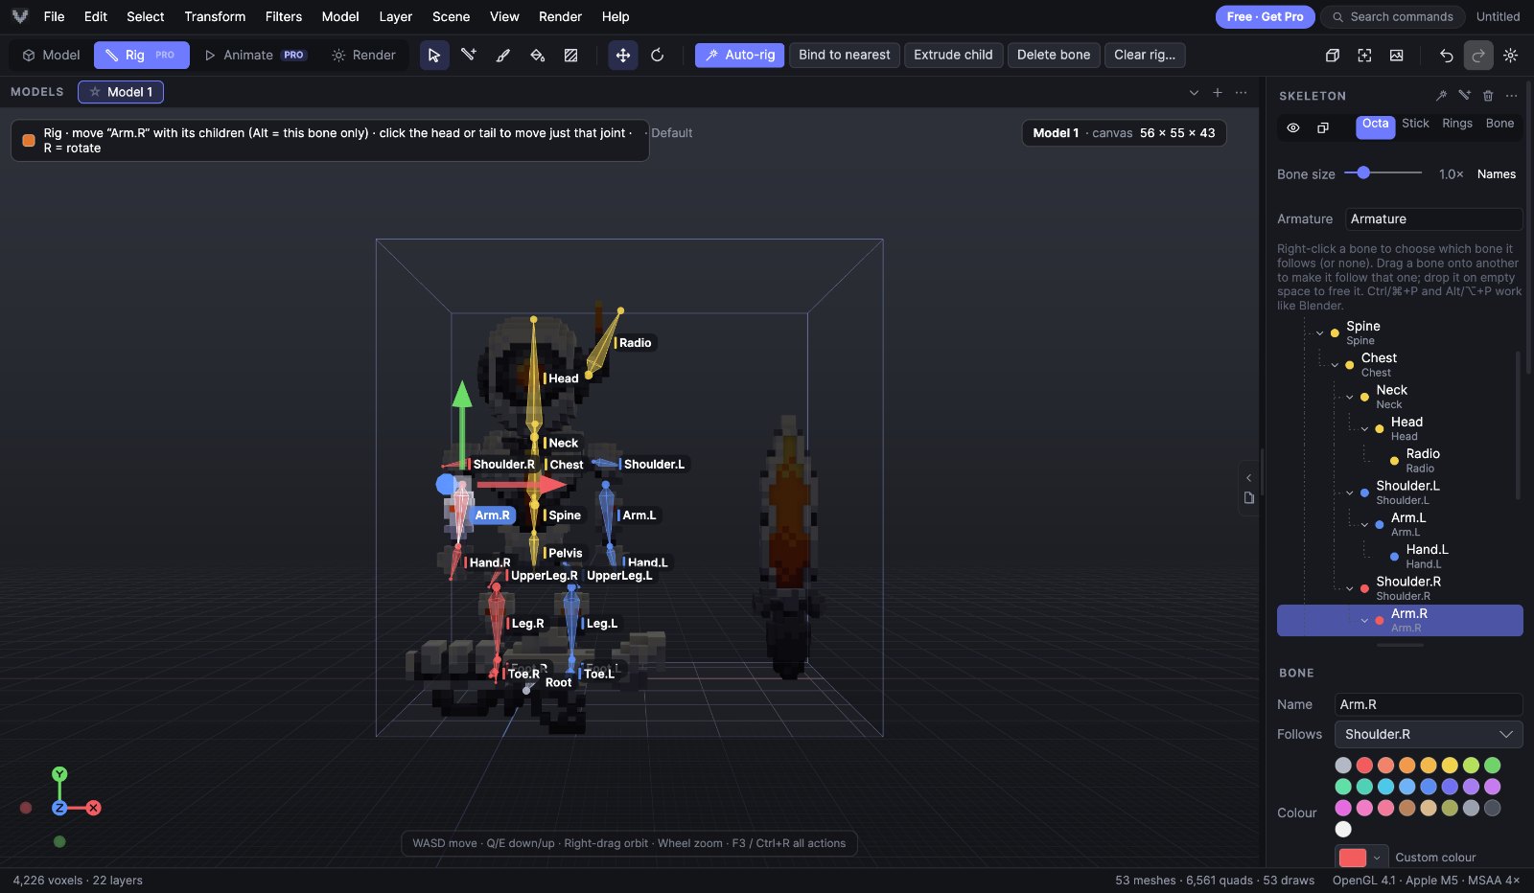Click the screenshot image icon in toolbar
The image size is (1534, 893).
(1397, 56)
